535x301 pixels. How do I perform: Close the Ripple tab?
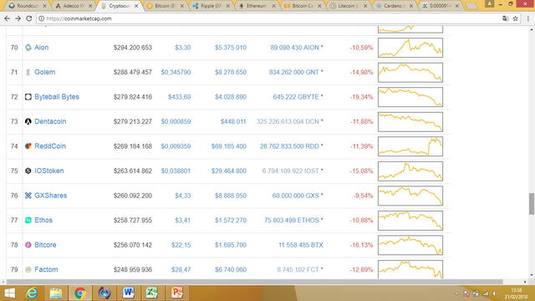tap(227, 6)
